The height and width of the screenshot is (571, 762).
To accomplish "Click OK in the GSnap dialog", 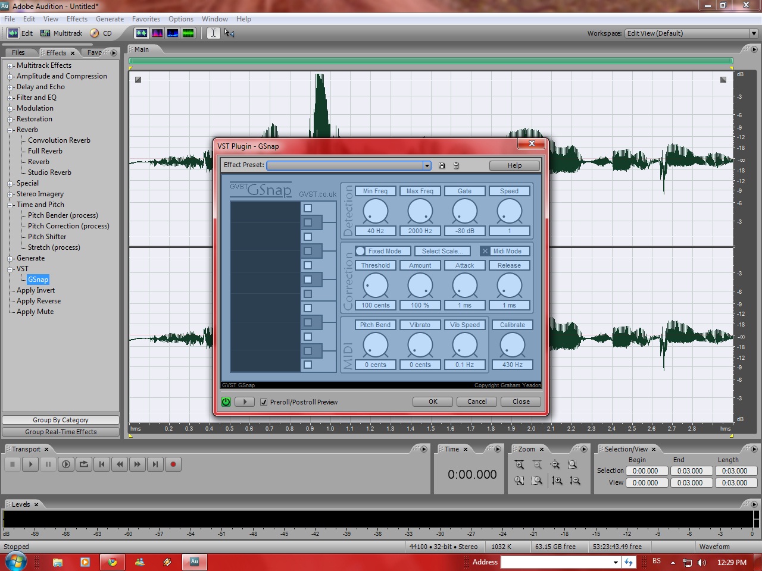I will click(x=433, y=402).
